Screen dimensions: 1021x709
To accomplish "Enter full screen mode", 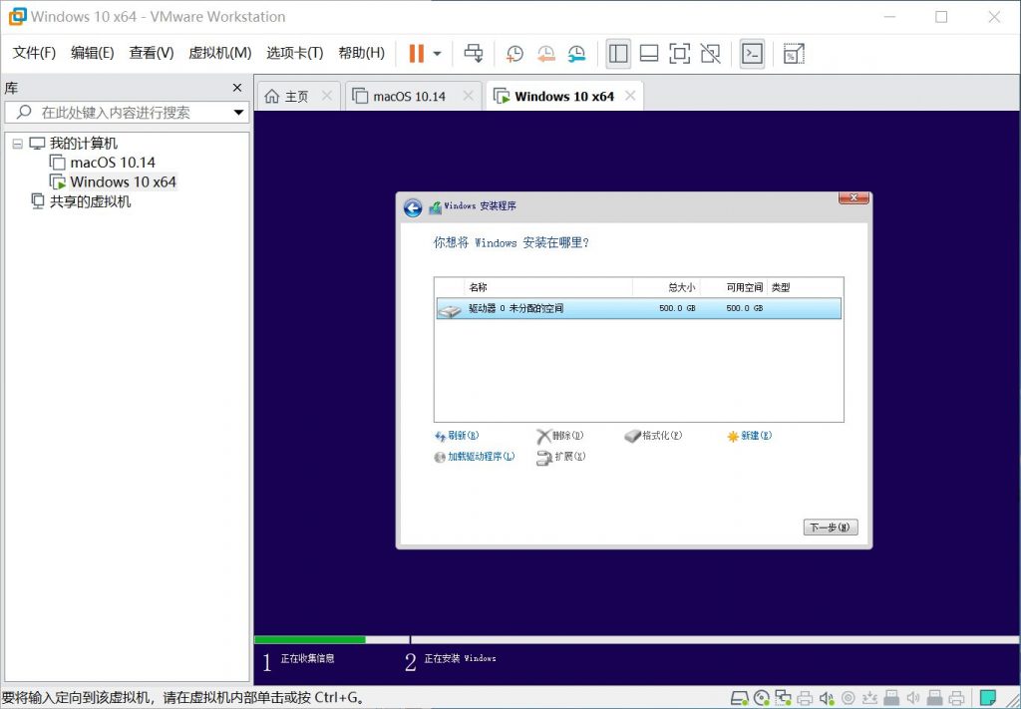I will click(679, 53).
